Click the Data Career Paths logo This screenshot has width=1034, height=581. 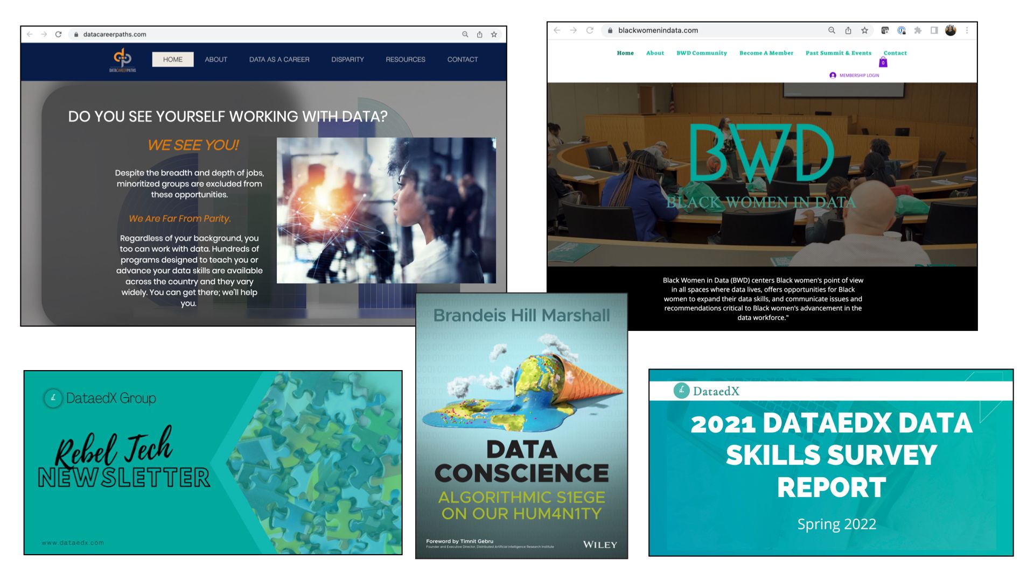pos(123,60)
